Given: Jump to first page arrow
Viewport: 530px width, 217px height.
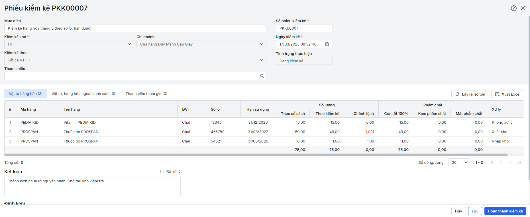Looking at the screenshot, I should (x=492, y=162).
